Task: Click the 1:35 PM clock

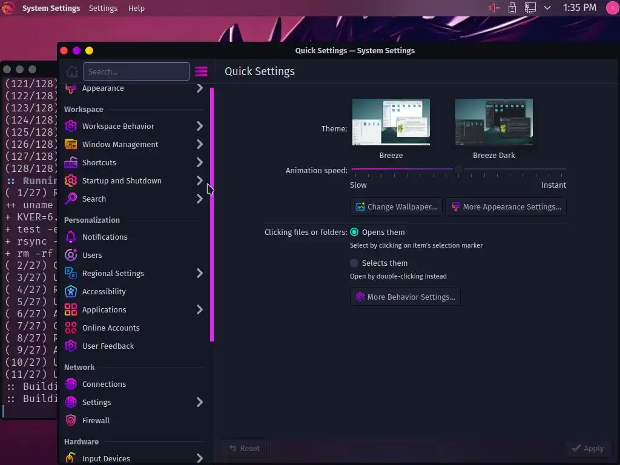Action: point(579,8)
